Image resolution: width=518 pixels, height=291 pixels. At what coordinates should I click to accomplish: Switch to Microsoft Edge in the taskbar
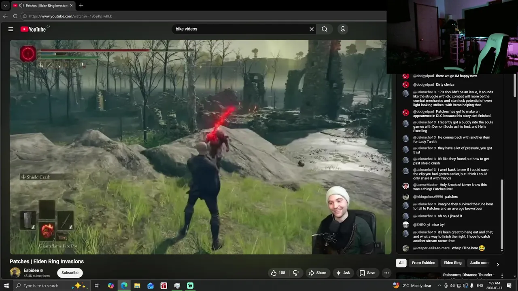click(124, 286)
